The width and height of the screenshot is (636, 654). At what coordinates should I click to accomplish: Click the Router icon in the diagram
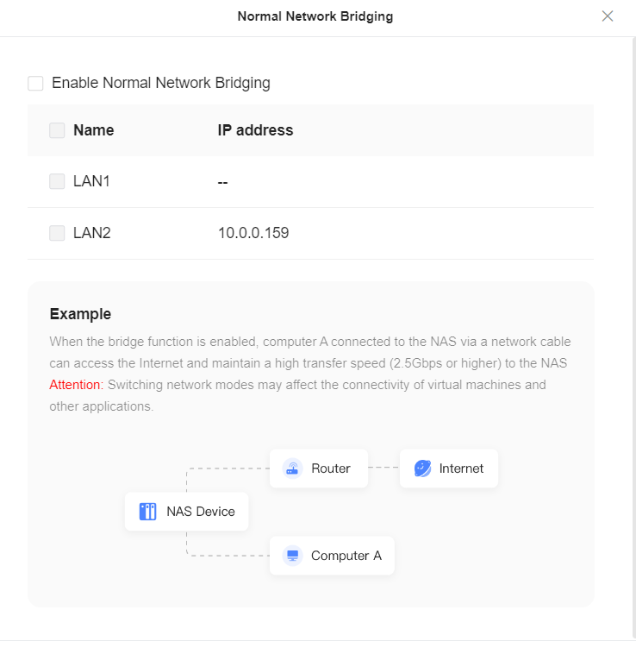point(292,468)
